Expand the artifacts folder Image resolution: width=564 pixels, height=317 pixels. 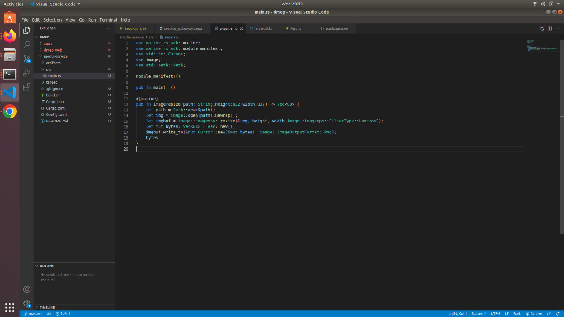[x=53, y=63]
